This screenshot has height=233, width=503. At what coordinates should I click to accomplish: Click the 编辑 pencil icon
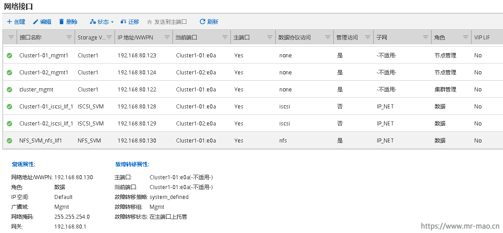(35, 22)
